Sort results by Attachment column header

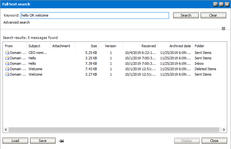coord(63,46)
